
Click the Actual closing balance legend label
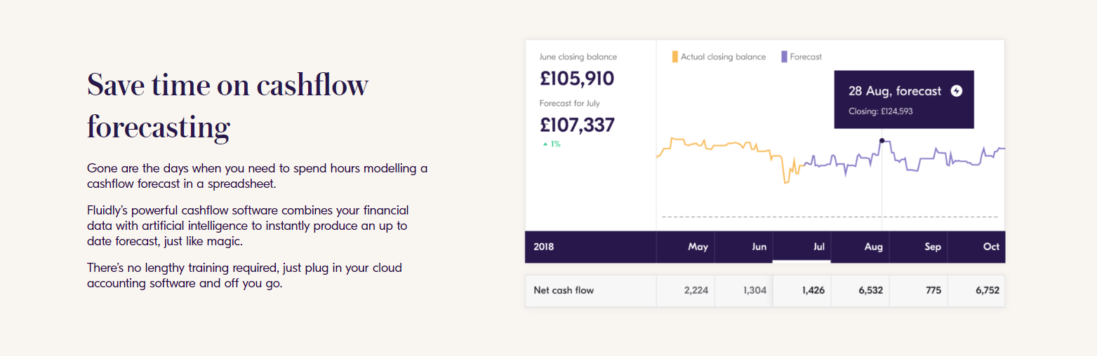tap(723, 57)
